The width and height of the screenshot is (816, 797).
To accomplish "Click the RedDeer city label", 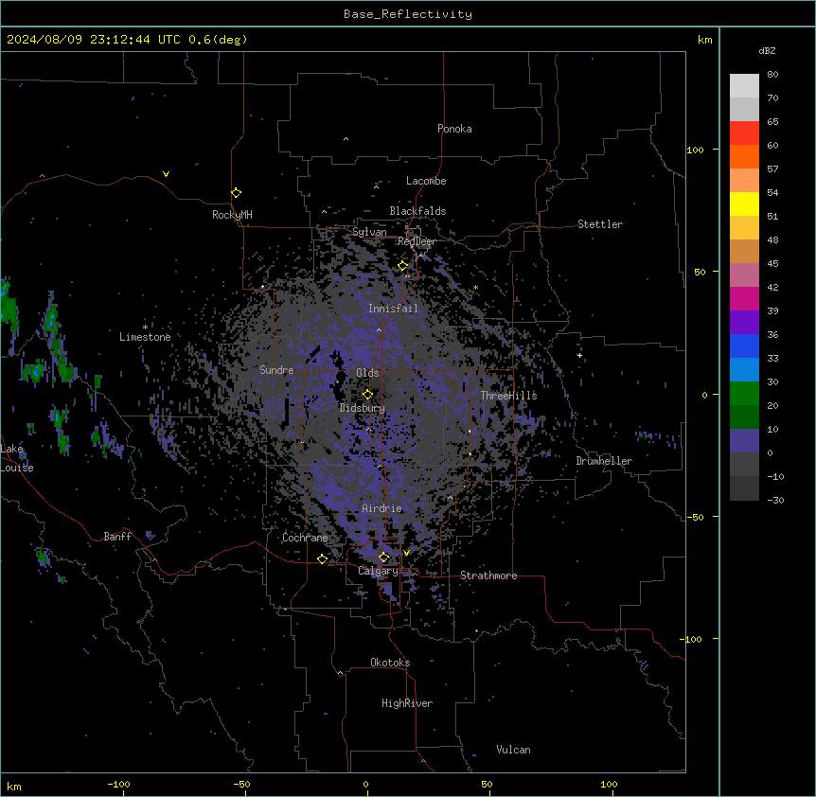I will (417, 241).
